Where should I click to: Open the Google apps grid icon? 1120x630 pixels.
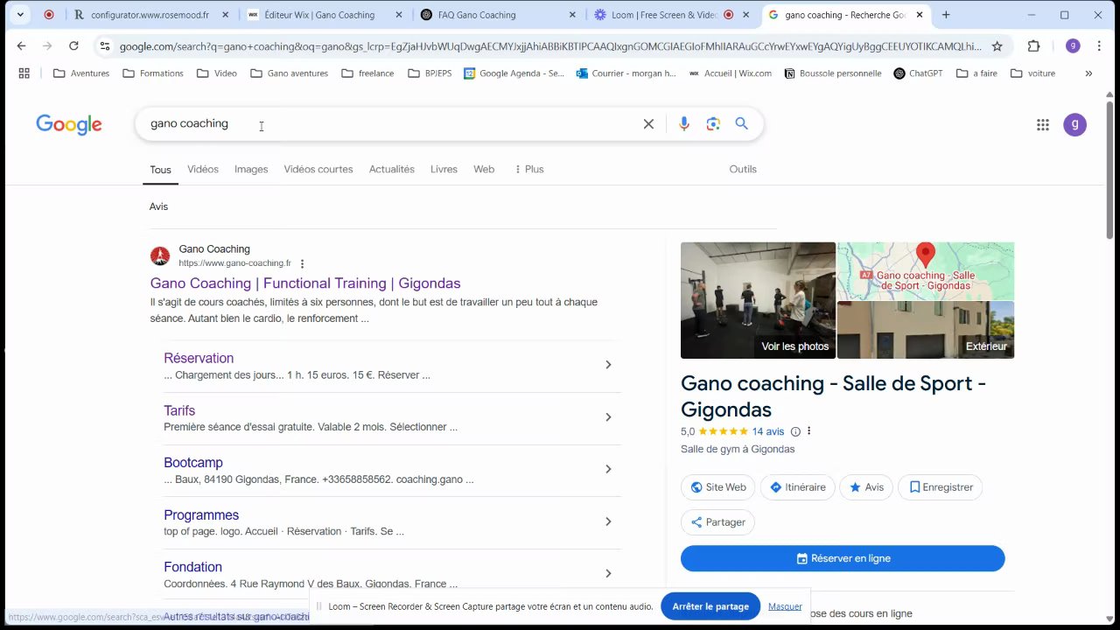[x=1043, y=125]
